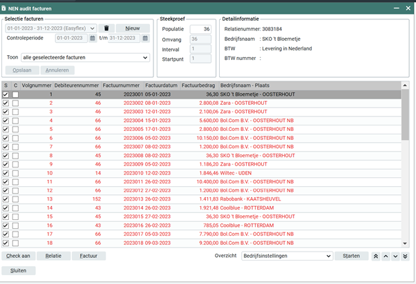Click the trash icon to delete selection
Screen dimensions: 416x284
106,28
